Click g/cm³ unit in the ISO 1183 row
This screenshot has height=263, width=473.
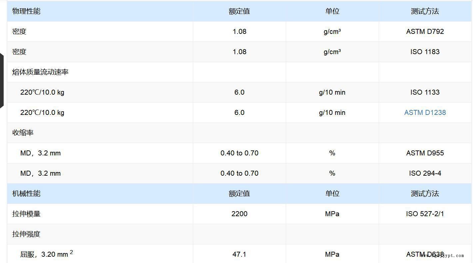click(332, 52)
